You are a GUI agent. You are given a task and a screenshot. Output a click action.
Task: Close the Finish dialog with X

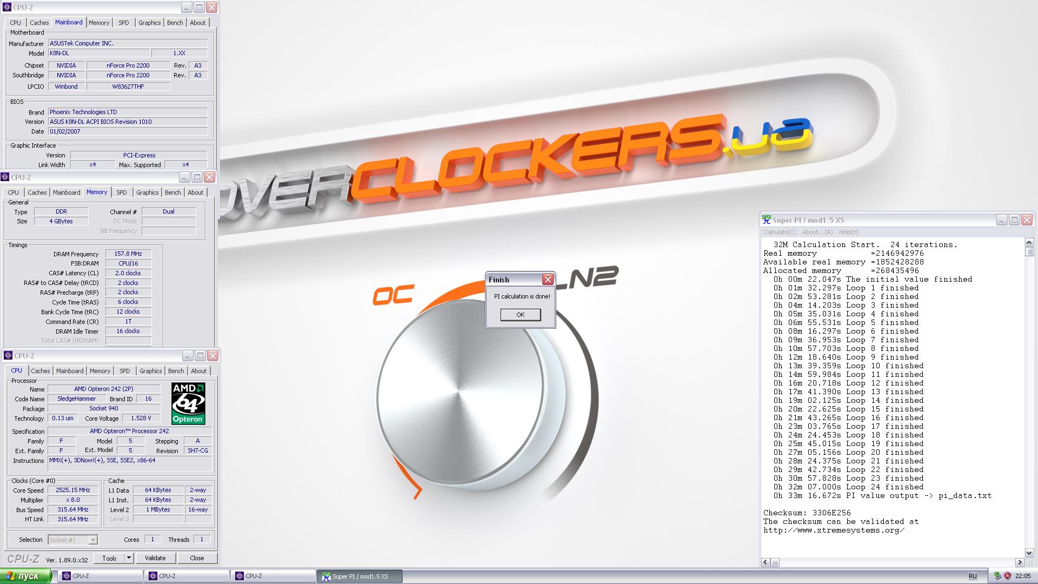pos(548,280)
